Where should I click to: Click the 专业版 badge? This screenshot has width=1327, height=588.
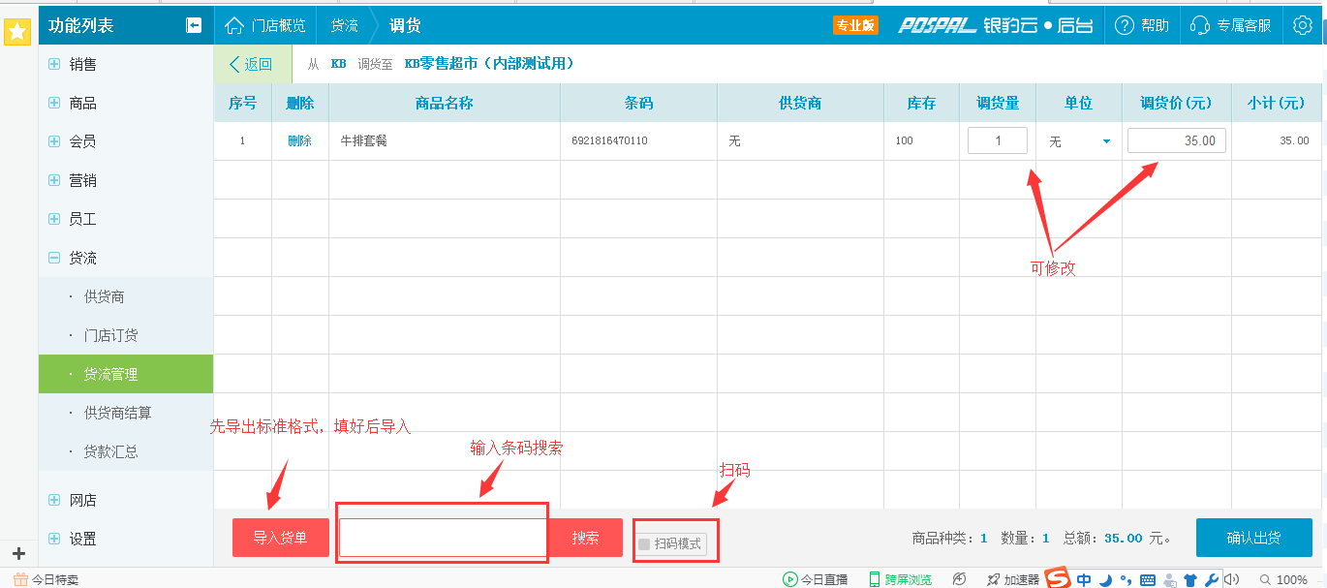(855, 25)
